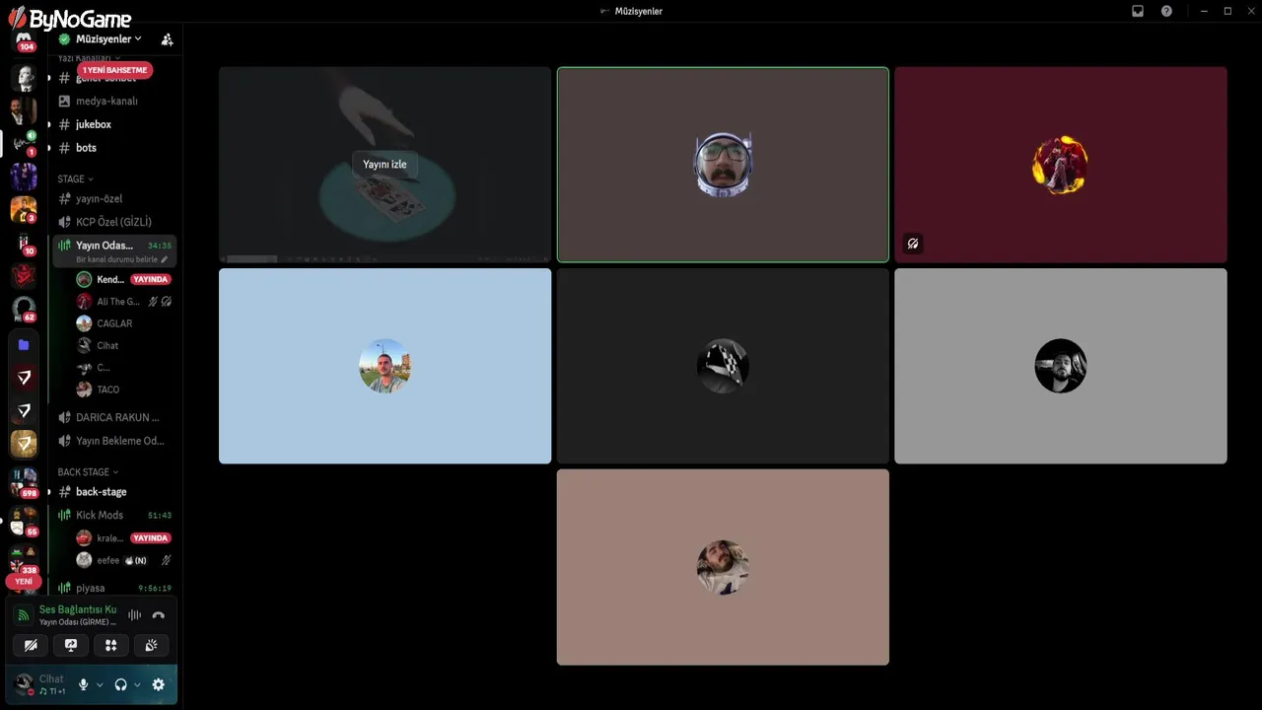Click Cihat's avatar in user panel
The image size is (1262, 710).
(x=24, y=684)
